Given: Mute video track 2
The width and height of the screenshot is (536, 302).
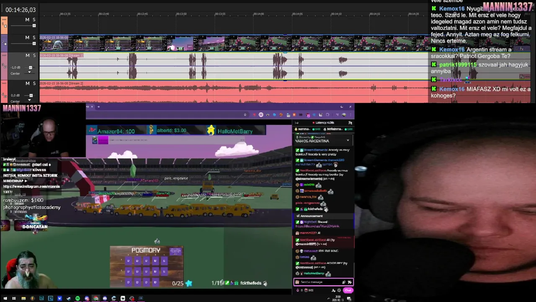Looking at the screenshot, I should 27,37.
